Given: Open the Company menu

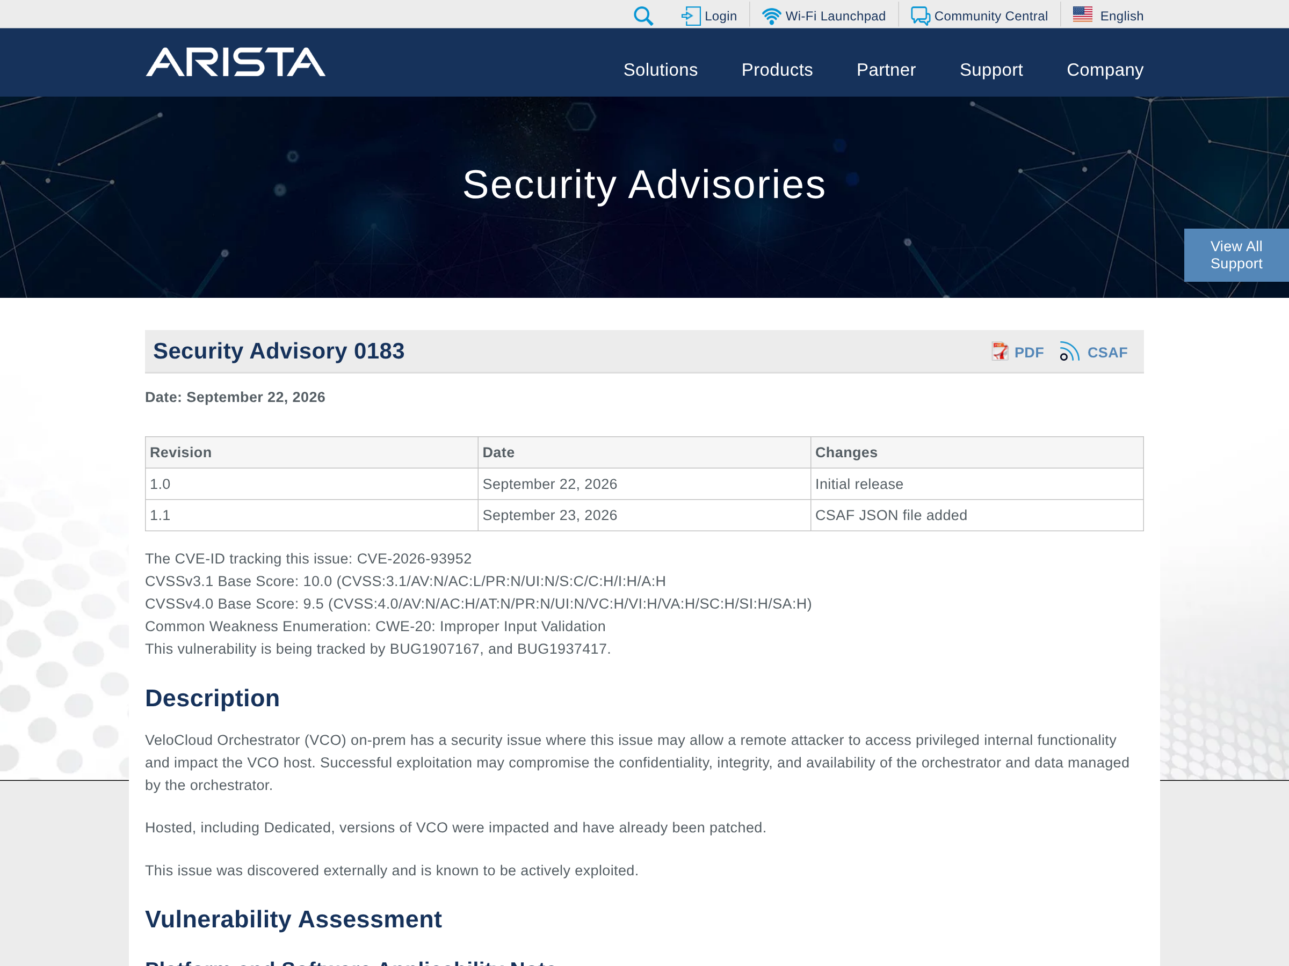Looking at the screenshot, I should click(x=1105, y=70).
